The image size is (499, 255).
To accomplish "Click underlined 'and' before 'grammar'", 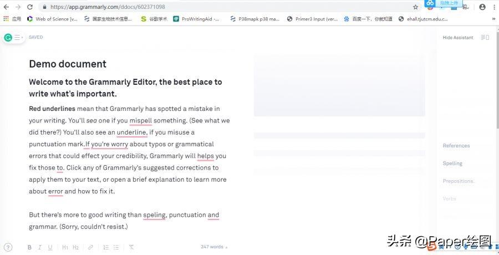I will (213, 215).
